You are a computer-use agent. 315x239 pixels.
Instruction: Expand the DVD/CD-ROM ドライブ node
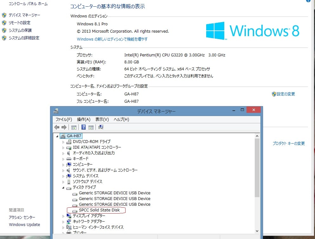[x=63, y=142]
